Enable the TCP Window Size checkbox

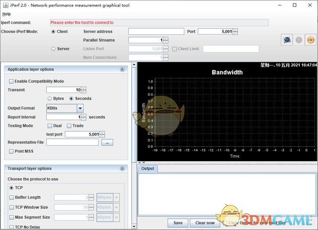pos(12,207)
